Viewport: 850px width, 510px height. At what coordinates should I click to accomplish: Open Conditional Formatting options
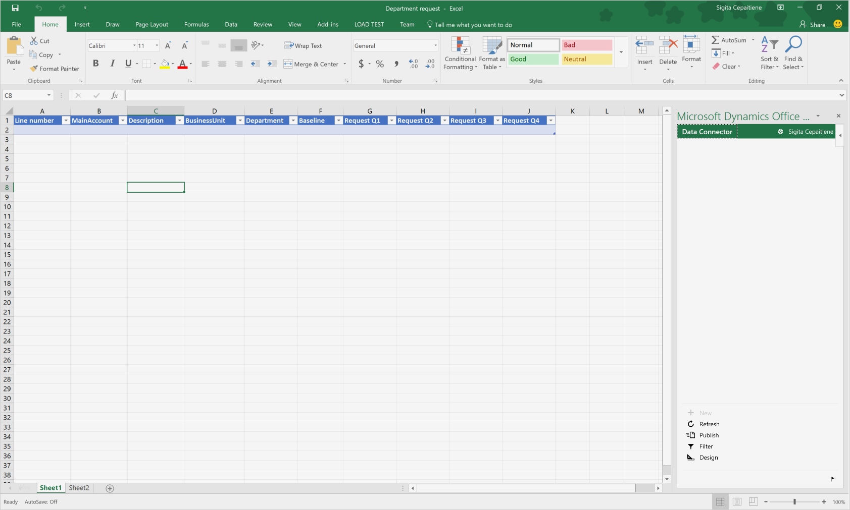coord(460,53)
